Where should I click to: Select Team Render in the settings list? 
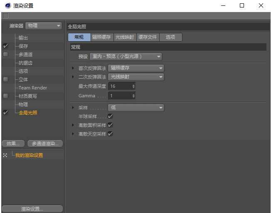click(33, 88)
